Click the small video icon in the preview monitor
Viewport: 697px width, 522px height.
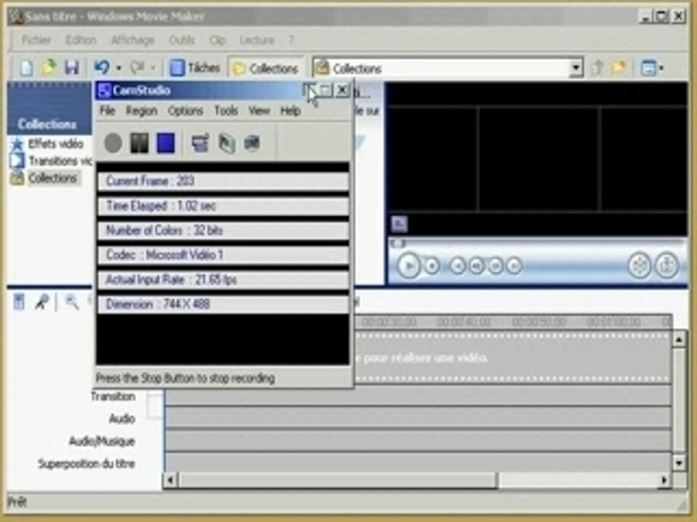pyautogui.click(x=399, y=224)
